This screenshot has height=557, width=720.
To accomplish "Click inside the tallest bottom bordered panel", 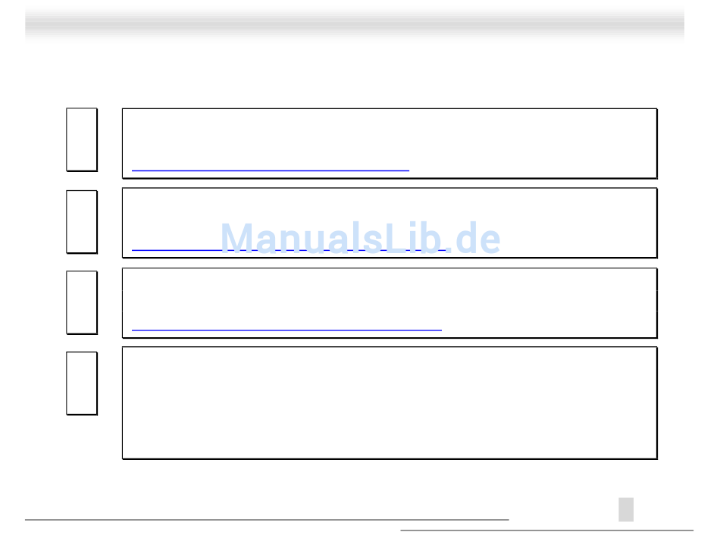I will [x=389, y=402].
